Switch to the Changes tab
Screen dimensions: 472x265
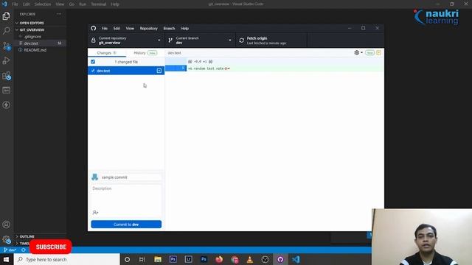pos(107,52)
